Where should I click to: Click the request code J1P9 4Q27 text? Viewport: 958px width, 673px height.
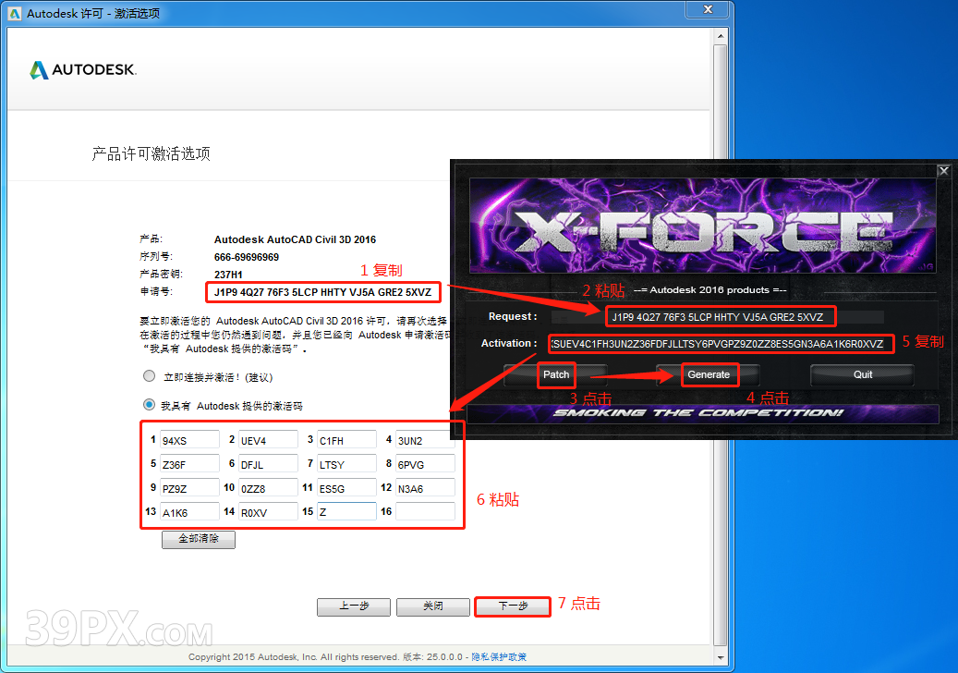coord(322,292)
